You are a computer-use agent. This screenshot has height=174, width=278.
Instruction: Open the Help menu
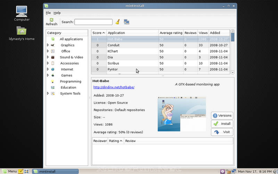57,13
